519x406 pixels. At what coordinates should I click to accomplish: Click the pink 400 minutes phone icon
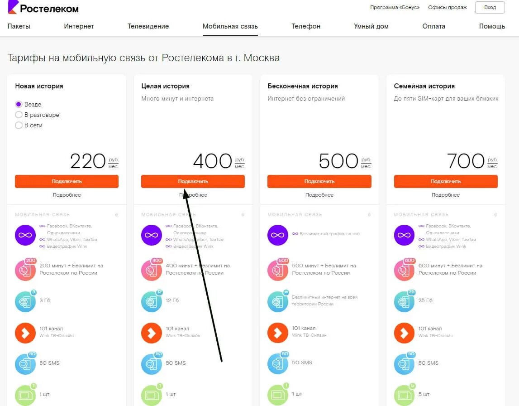coord(152,270)
